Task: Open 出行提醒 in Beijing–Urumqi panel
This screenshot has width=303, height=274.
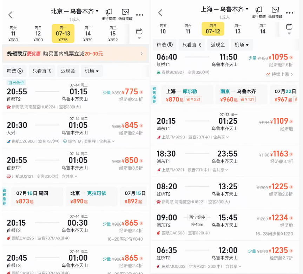Action: [109, 14]
